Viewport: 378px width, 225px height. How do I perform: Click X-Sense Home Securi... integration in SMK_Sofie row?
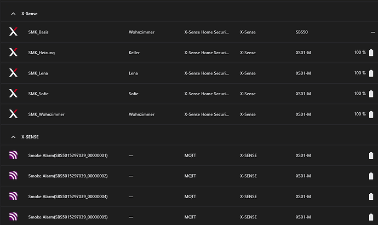pyautogui.click(x=207, y=94)
